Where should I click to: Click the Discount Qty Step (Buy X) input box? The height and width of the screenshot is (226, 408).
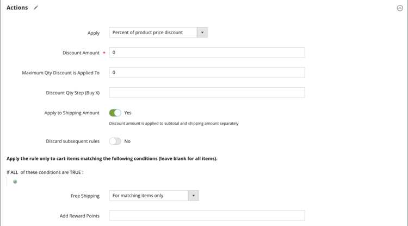click(x=207, y=93)
